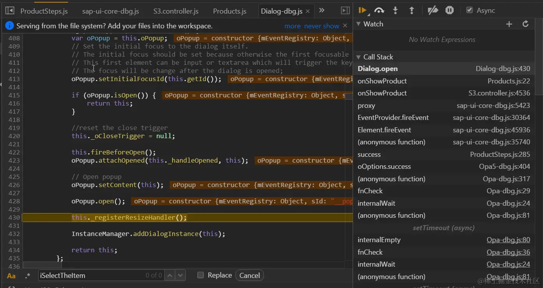Click the 'never show' link

coord(322,26)
